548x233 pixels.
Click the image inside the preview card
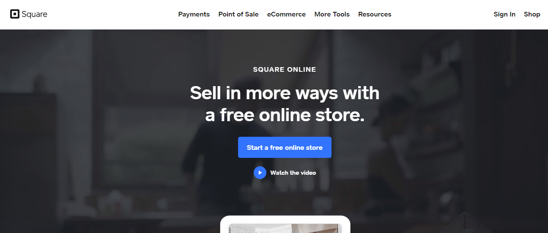click(285, 228)
